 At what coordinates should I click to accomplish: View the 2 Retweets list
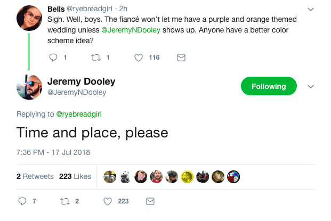click(35, 176)
